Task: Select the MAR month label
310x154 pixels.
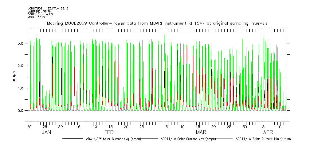Action: point(201,132)
